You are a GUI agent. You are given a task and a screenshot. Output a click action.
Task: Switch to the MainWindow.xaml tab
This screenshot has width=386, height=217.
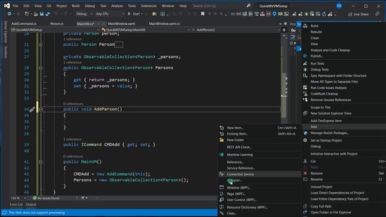click(122, 24)
